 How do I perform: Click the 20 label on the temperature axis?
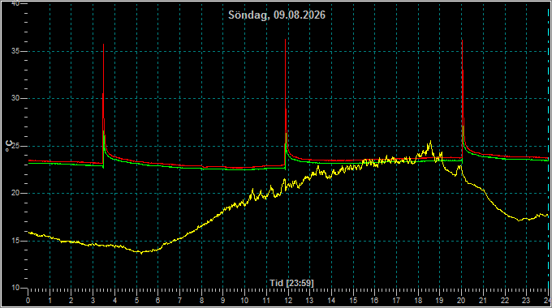15,193
